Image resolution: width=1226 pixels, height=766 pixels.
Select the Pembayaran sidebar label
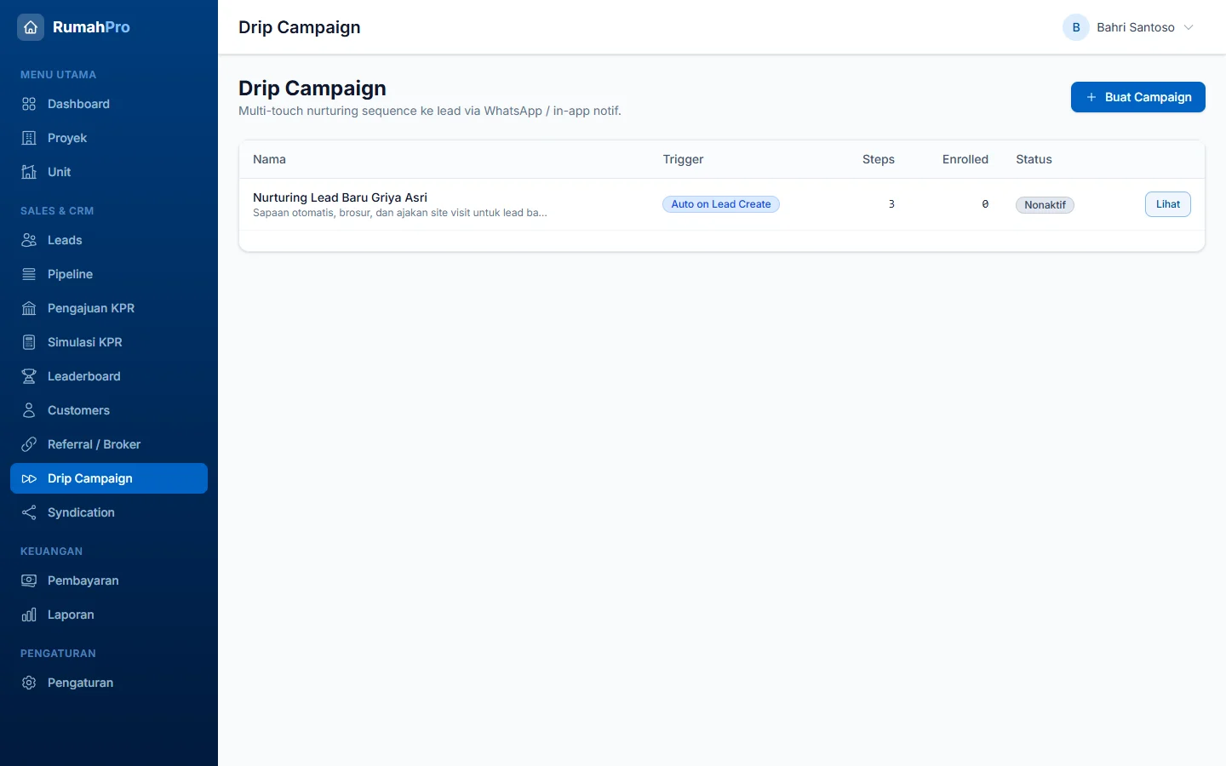click(x=83, y=580)
